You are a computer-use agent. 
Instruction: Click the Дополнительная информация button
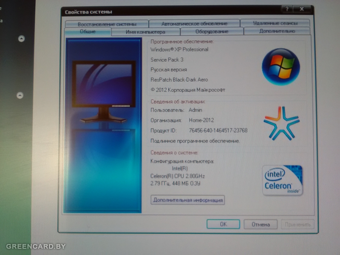[187, 200]
